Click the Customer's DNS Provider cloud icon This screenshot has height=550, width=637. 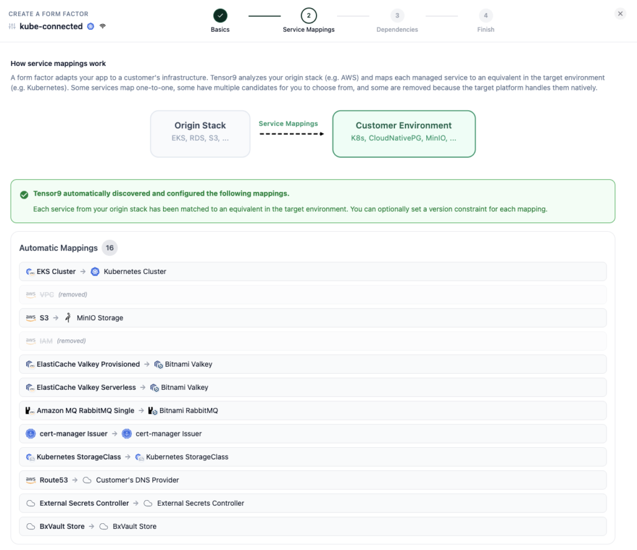(x=87, y=480)
